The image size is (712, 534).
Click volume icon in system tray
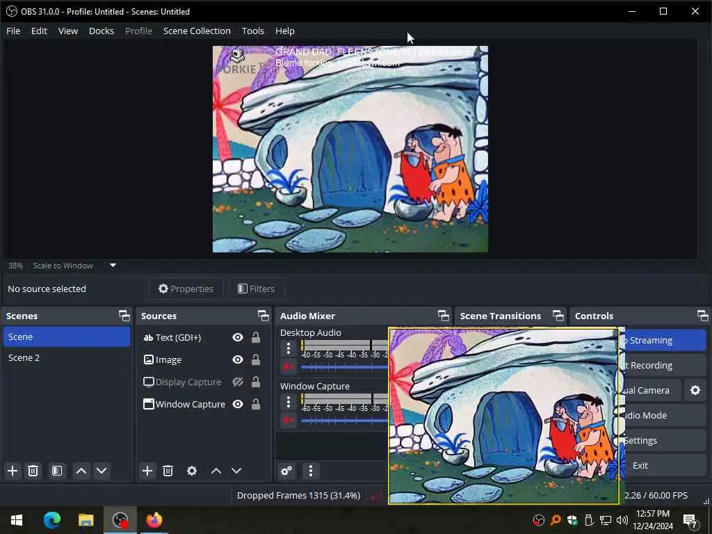coord(622,520)
